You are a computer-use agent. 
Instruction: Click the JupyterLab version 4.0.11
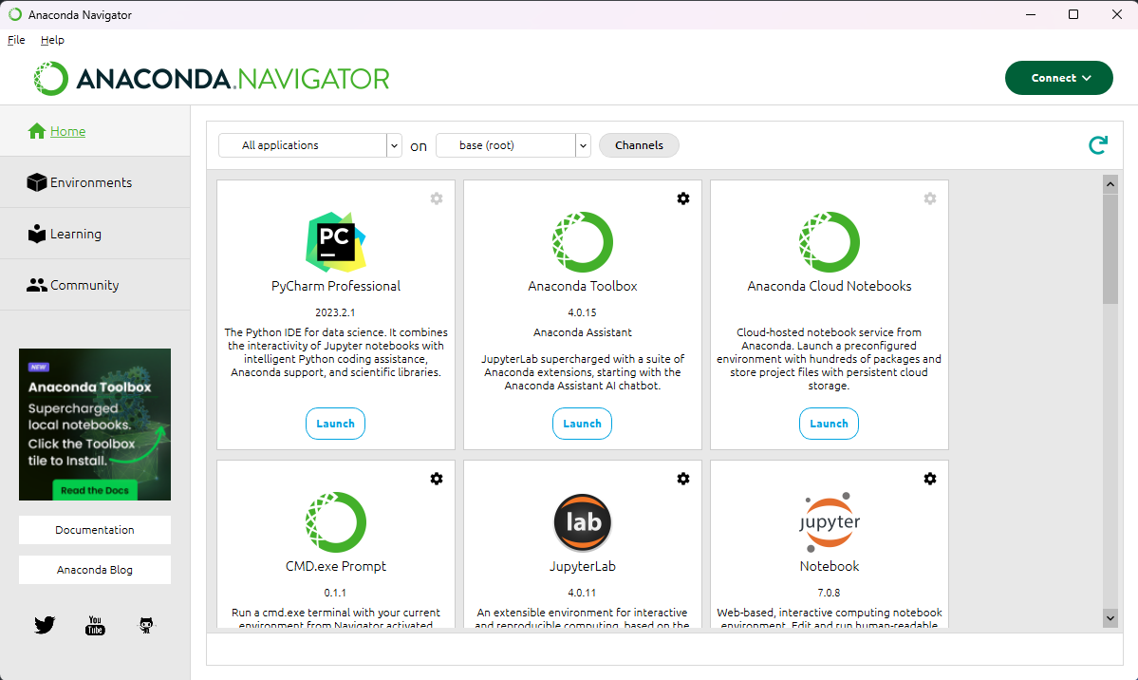pyautogui.click(x=582, y=593)
